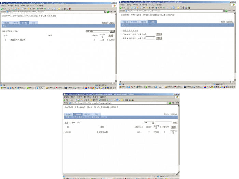Open Favorites star in the etc.php window toolbar
Image resolution: width=239 pixels, height=179 pixels.
click(x=150, y=8)
